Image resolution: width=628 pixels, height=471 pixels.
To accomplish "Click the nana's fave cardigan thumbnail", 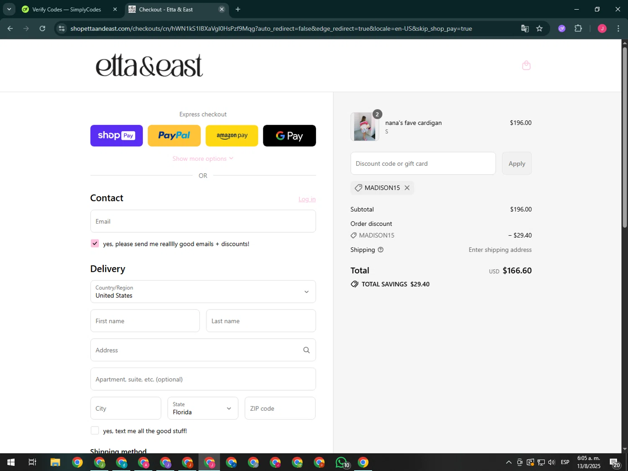I will (365, 126).
